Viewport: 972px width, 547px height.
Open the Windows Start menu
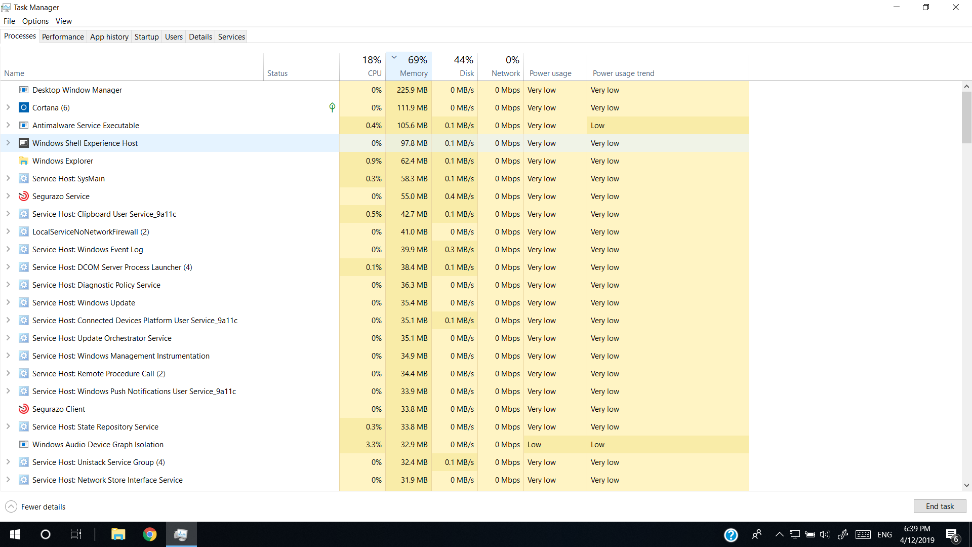tap(15, 534)
